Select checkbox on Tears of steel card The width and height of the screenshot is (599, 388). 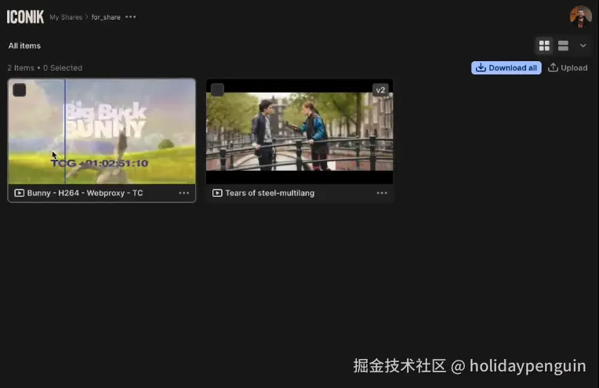(x=217, y=90)
